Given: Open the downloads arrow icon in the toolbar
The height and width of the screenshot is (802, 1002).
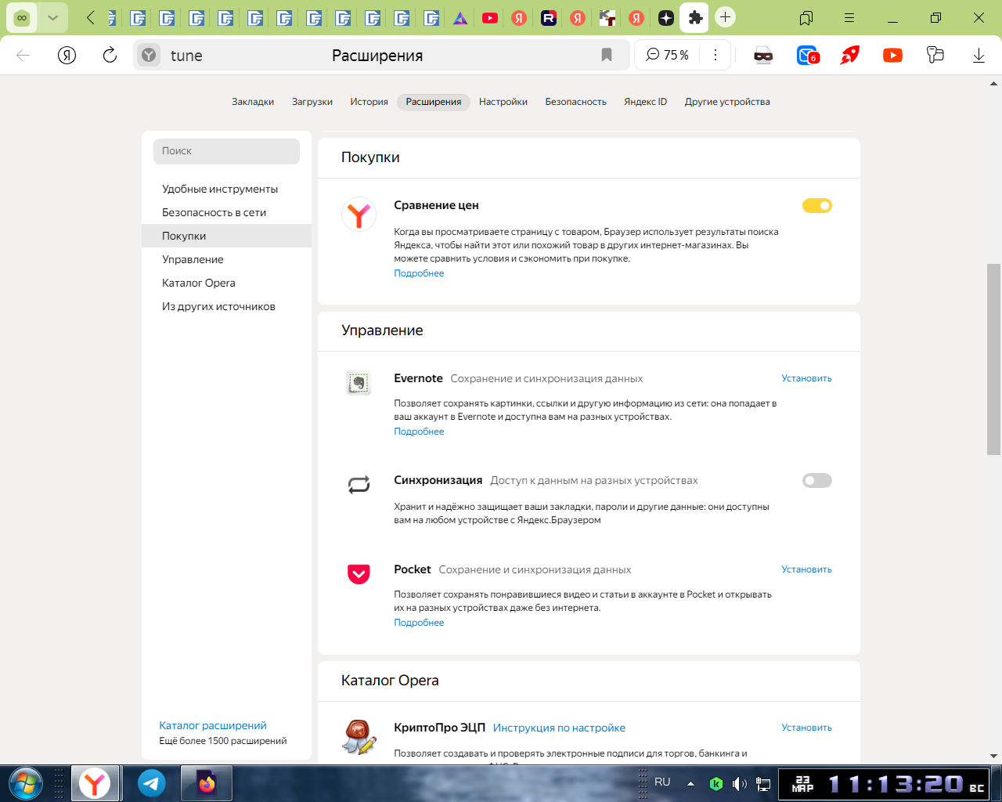Looking at the screenshot, I should pos(979,55).
